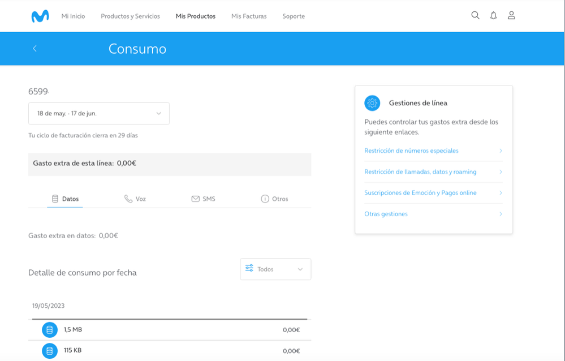Click the Gestiones de línea gear icon

372,103
